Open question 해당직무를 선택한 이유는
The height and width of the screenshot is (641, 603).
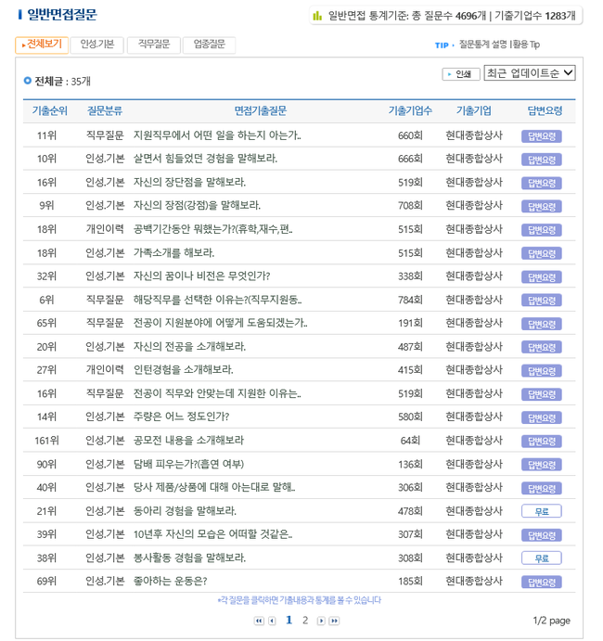click(x=217, y=300)
